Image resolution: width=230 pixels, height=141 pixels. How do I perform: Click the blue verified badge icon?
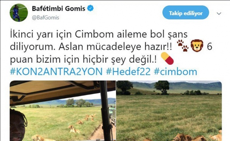pyautogui.click(x=91, y=8)
